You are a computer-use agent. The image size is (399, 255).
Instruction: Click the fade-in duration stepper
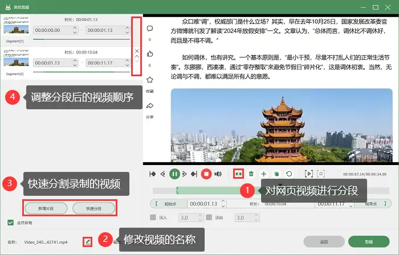[x=201, y=217]
